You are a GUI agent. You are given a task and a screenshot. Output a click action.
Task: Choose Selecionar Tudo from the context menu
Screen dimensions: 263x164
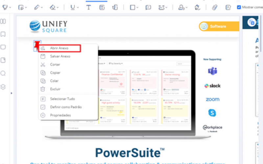(68, 99)
